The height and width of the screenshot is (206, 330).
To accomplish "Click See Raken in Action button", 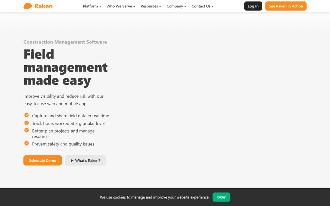I will pos(286,6).
